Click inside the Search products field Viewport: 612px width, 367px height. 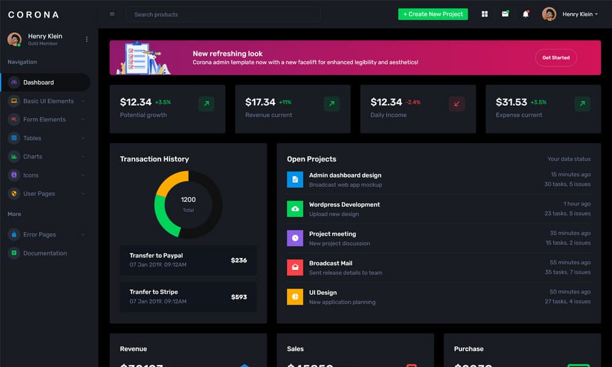[x=223, y=14]
